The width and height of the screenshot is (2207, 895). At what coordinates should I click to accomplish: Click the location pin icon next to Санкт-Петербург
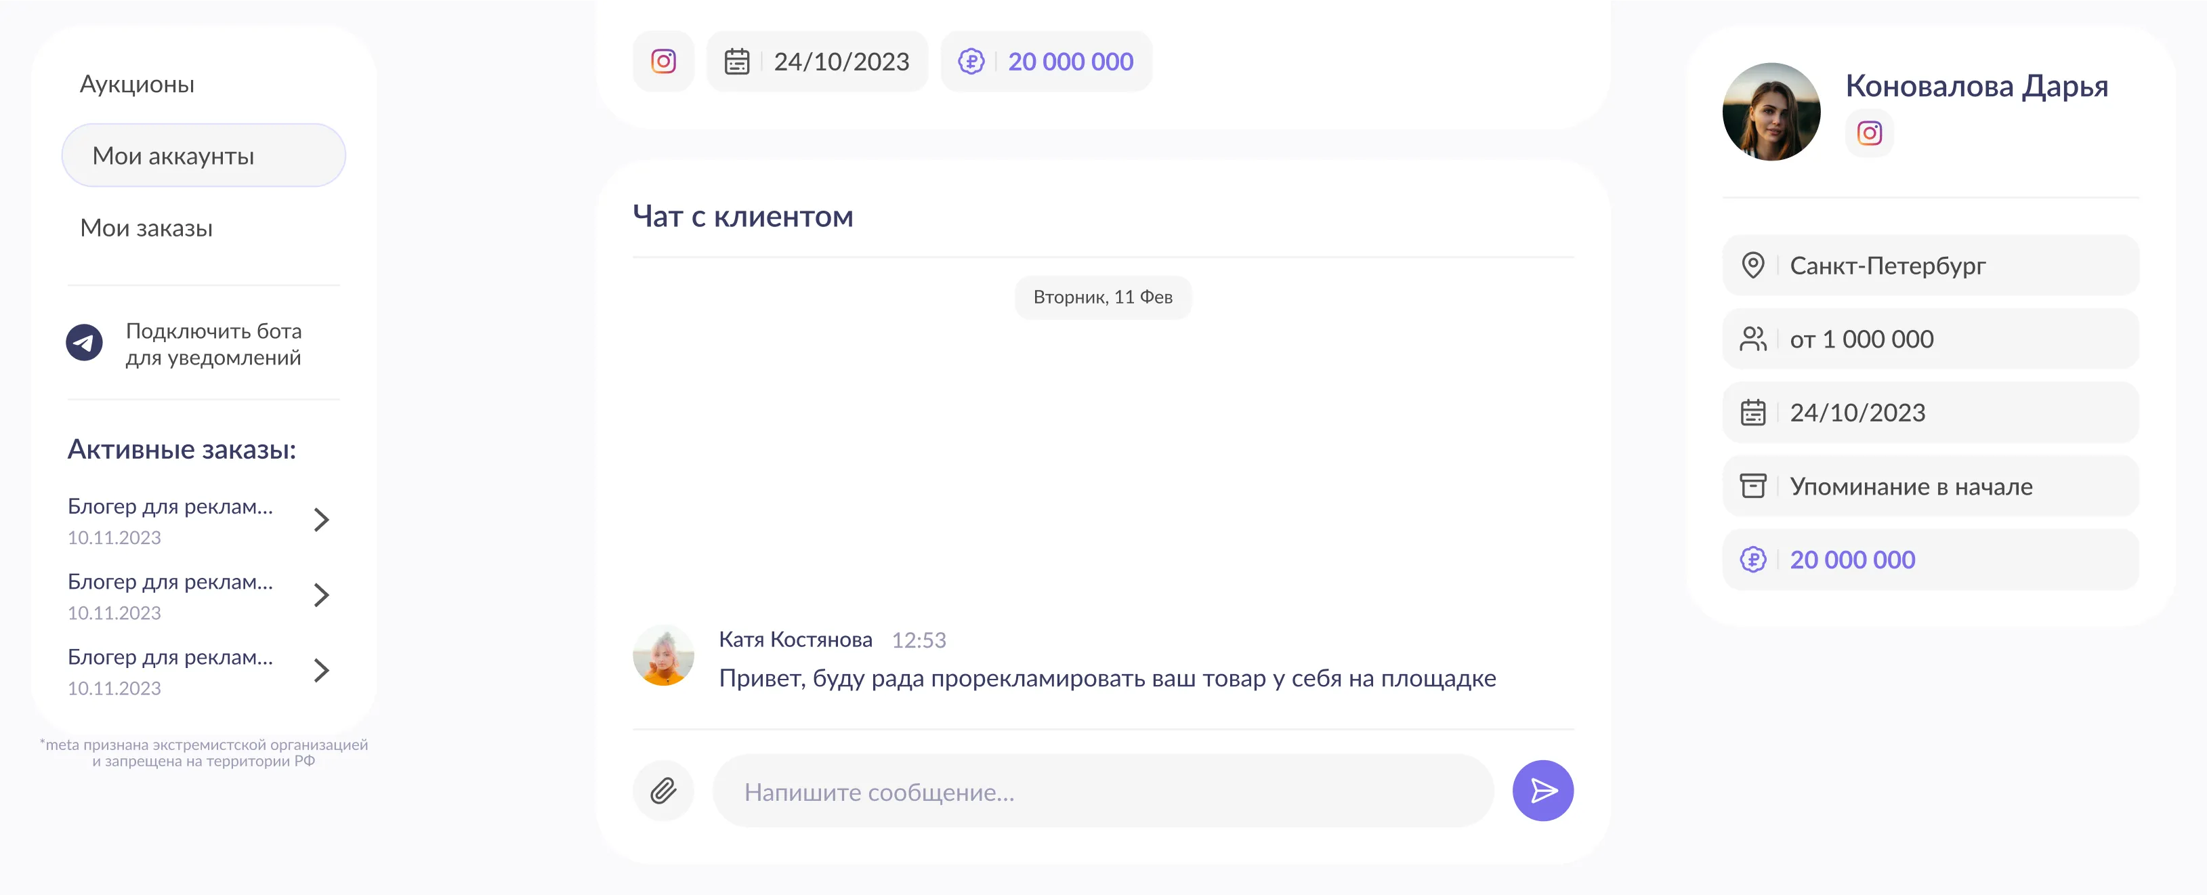[x=1753, y=266]
